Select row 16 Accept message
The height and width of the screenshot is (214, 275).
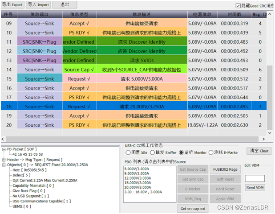pos(133,88)
